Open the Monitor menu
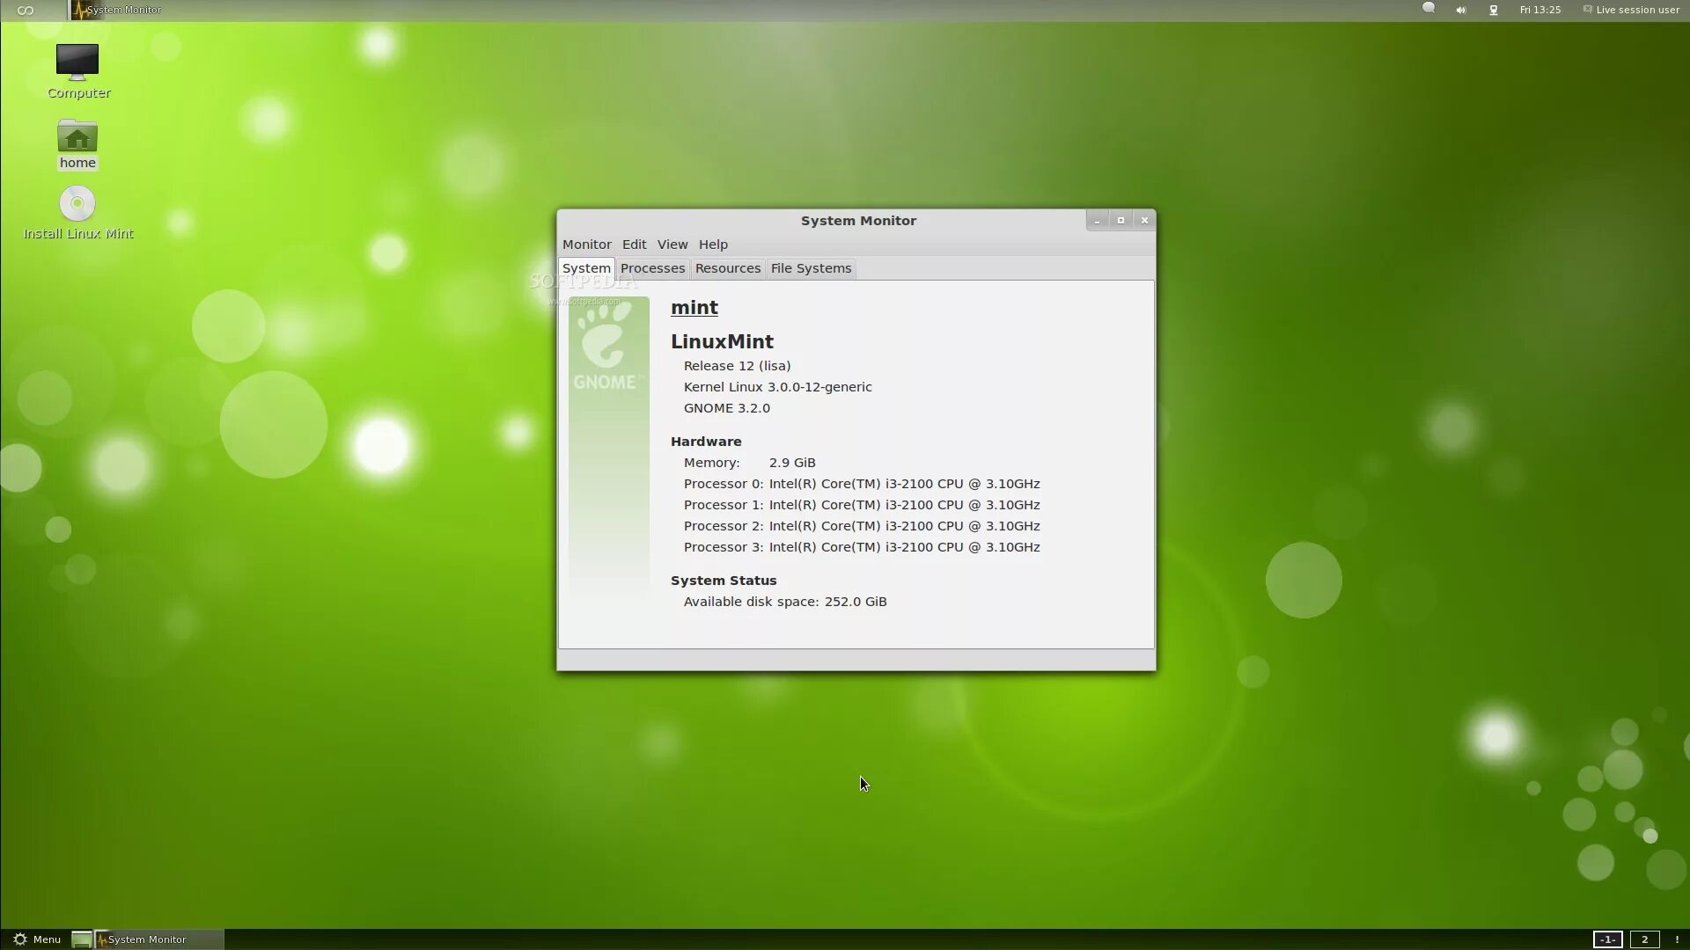Screen dimensions: 1690x950 pyautogui.click(x=586, y=245)
